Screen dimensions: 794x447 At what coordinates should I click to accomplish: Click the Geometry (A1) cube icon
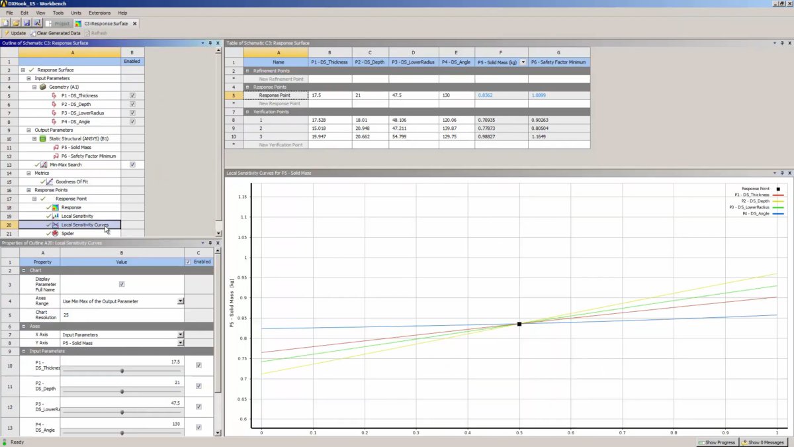point(43,87)
